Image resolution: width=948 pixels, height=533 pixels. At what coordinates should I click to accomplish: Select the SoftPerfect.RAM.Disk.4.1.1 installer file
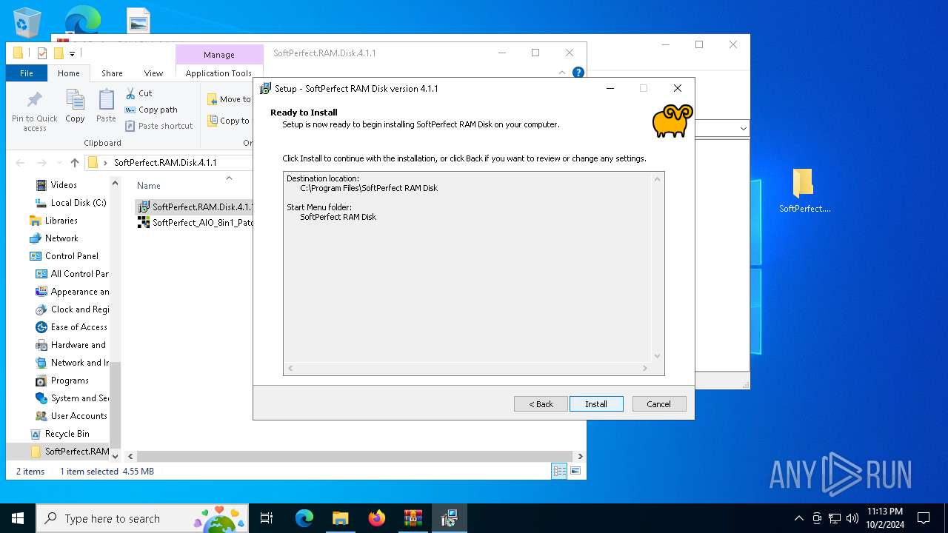196,207
